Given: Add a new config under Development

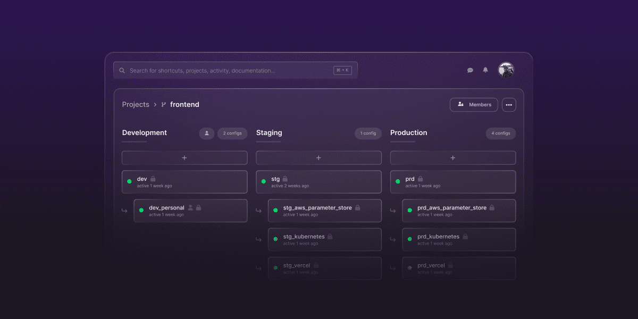Looking at the screenshot, I should pos(184,158).
